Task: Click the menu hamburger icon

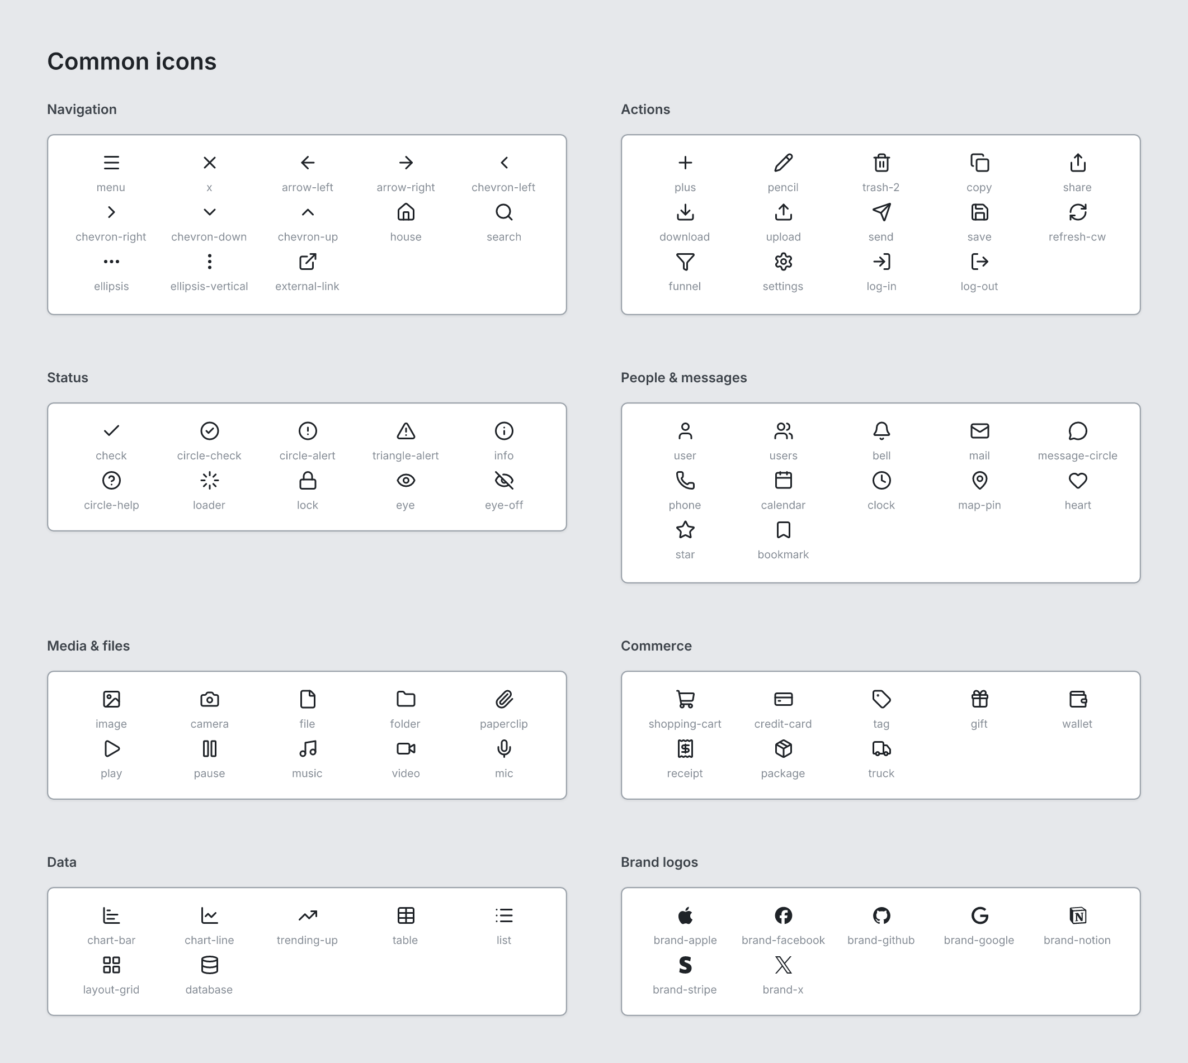Action: pyautogui.click(x=111, y=163)
